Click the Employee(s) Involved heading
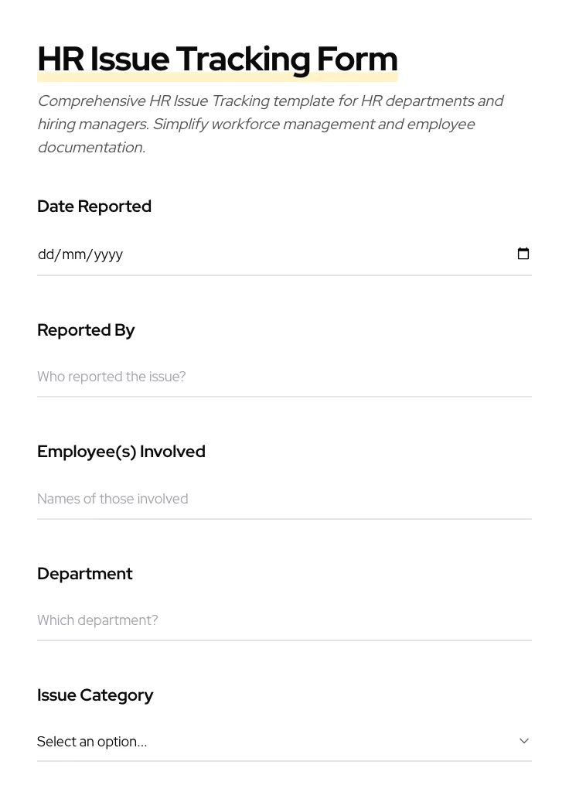The image size is (569, 792). (x=121, y=451)
